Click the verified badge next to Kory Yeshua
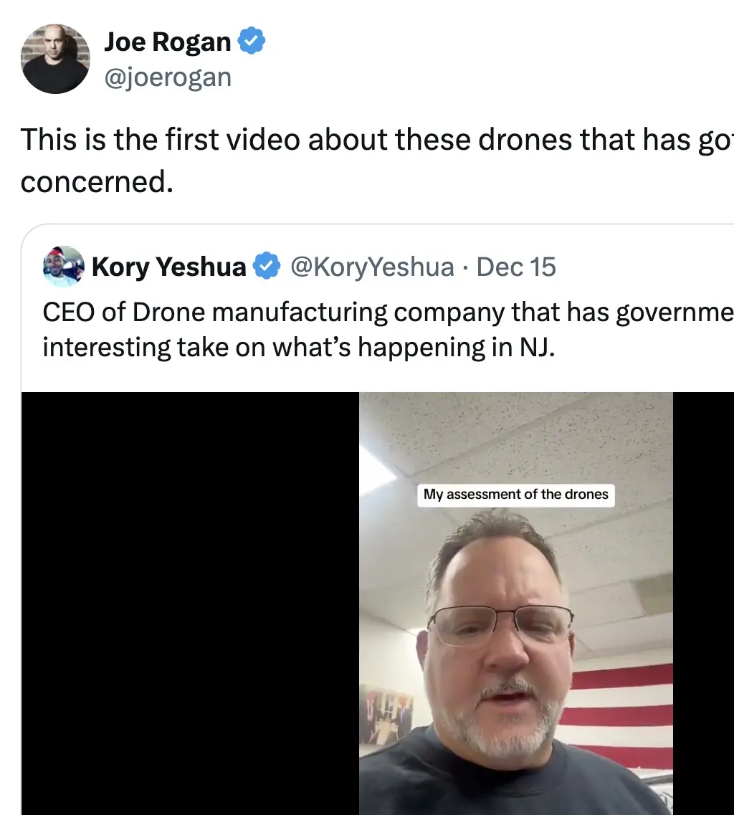 (x=267, y=267)
